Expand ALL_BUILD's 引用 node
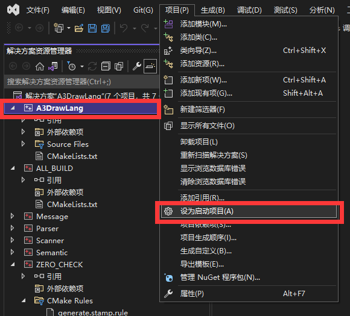 coord(23,180)
